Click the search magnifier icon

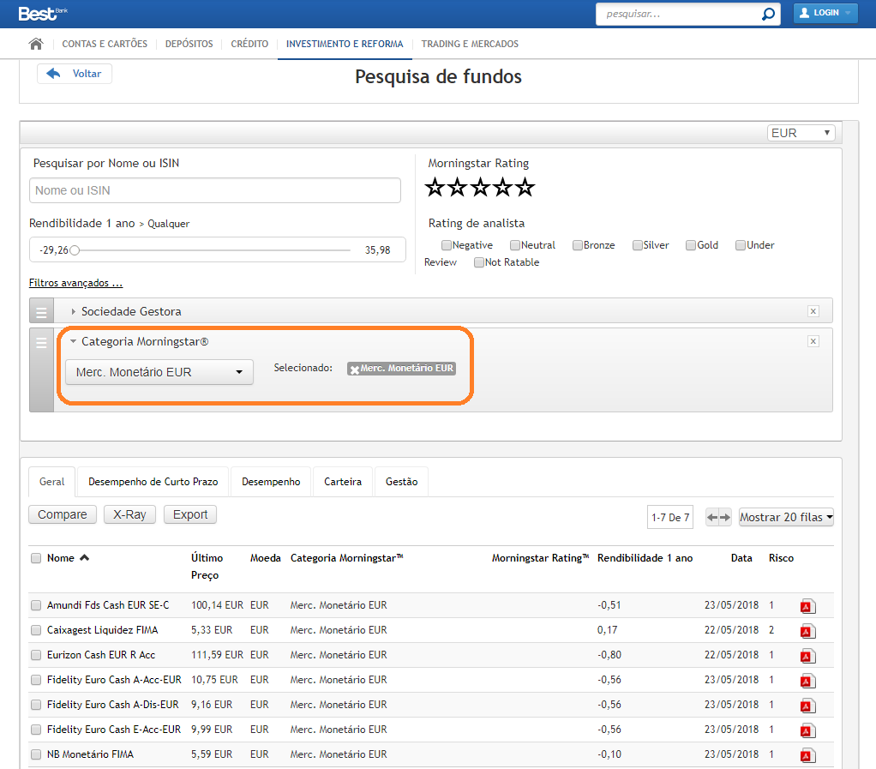pyautogui.click(x=768, y=14)
